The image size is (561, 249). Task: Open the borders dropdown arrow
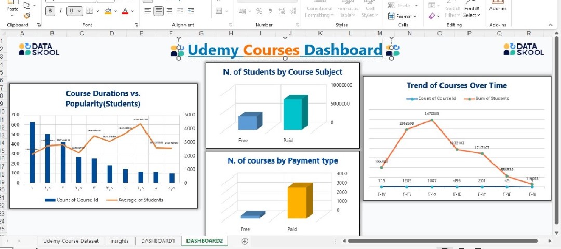(98, 11)
